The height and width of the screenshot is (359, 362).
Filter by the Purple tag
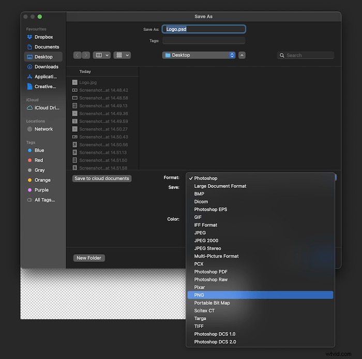coord(41,190)
